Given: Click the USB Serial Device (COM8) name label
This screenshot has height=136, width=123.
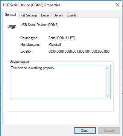Looking at the screenshot, I should [x=40, y=25].
